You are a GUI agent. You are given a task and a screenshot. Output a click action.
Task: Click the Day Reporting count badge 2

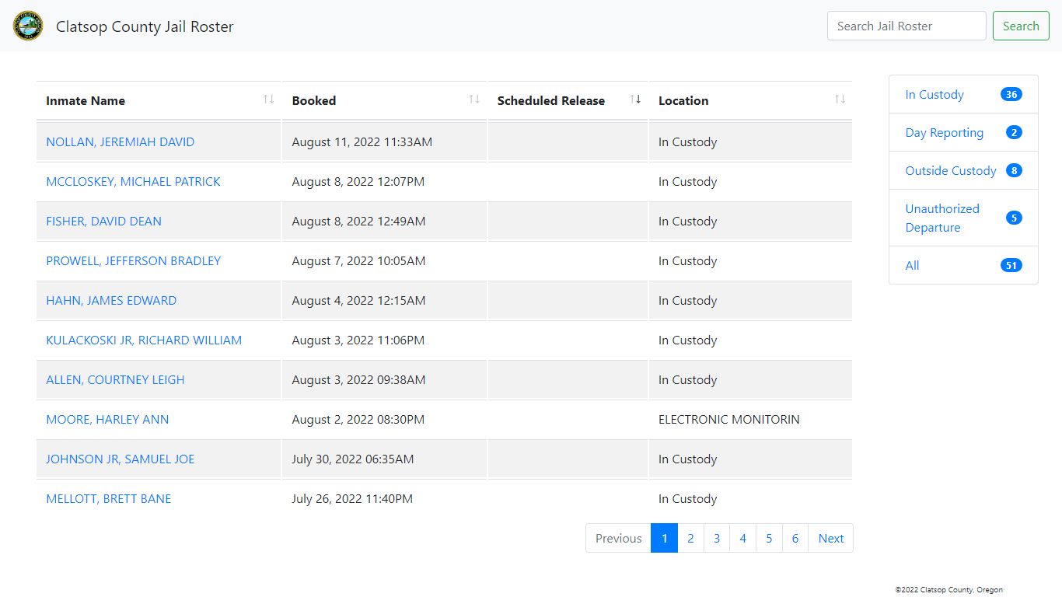pos(1014,133)
